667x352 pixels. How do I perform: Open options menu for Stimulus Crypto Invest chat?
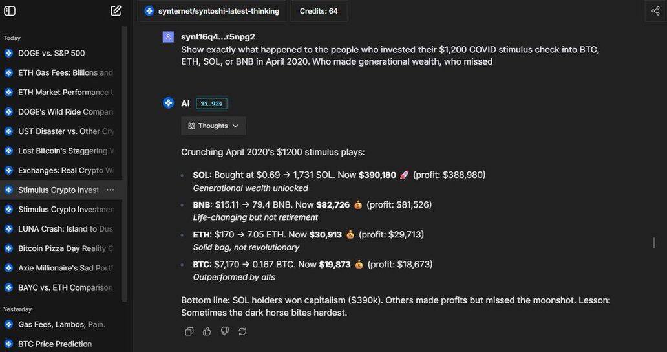(111, 190)
